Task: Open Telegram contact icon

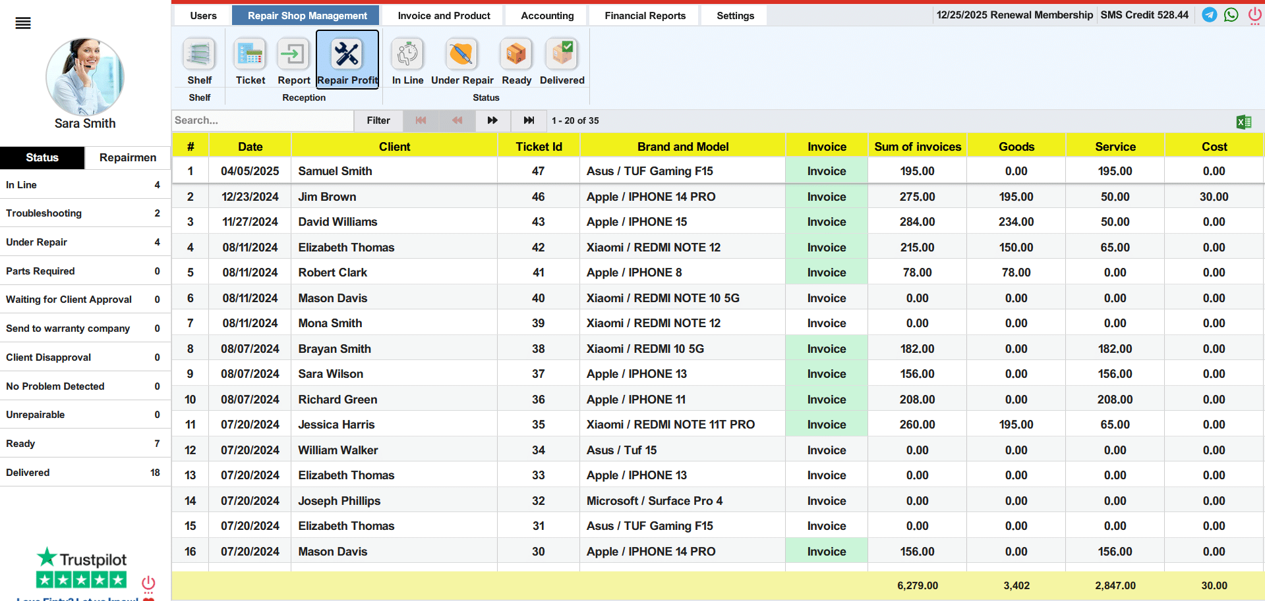Action: [1209, 14]
